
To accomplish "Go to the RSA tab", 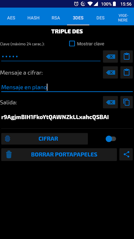I will (x=56, y=18).
